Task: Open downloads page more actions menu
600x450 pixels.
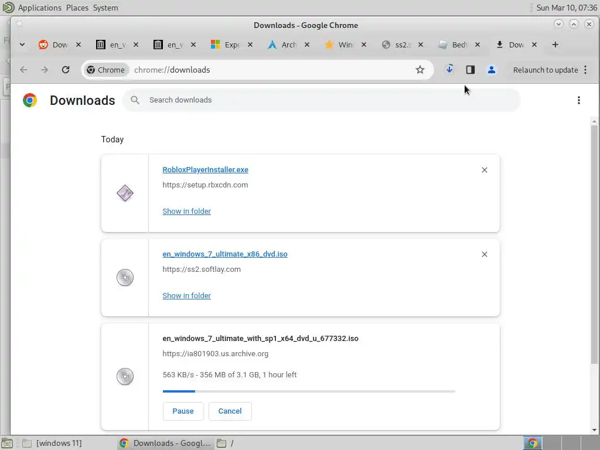Action: tap(578, 100)
